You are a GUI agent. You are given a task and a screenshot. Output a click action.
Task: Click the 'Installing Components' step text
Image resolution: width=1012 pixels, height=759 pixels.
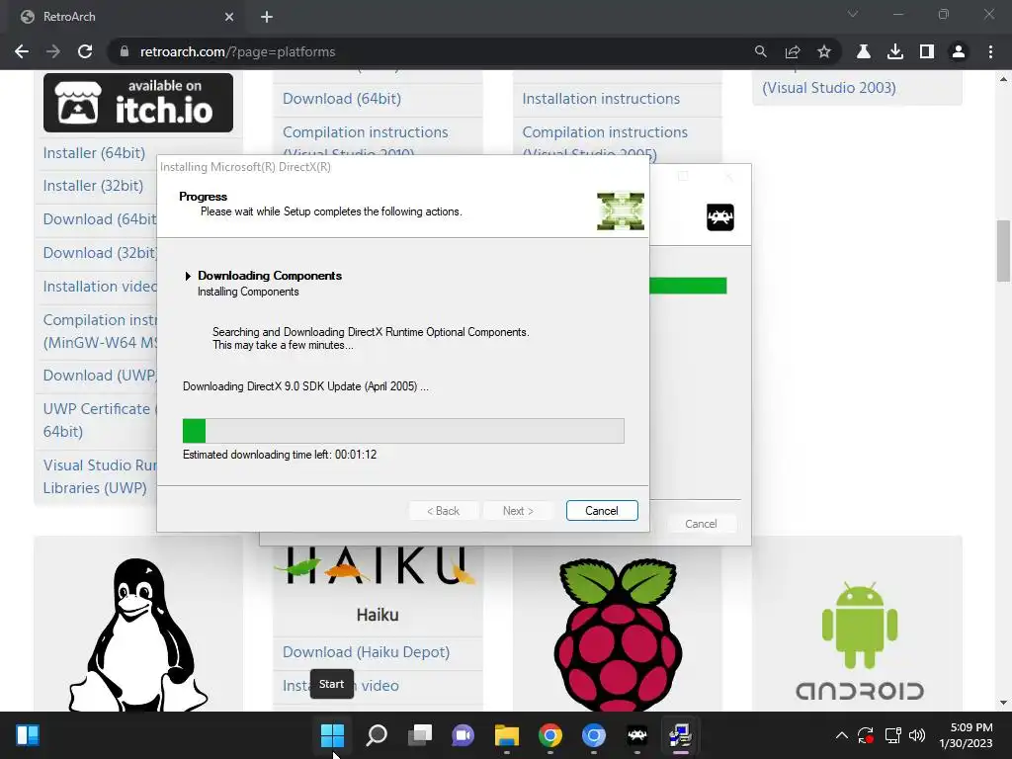tap(248, 292)
